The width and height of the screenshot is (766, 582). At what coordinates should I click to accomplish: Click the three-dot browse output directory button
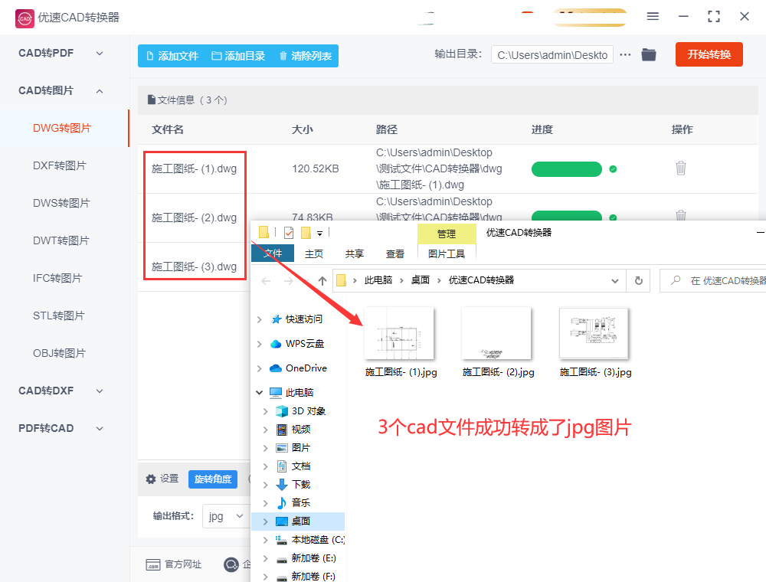(x=625, y=54)
